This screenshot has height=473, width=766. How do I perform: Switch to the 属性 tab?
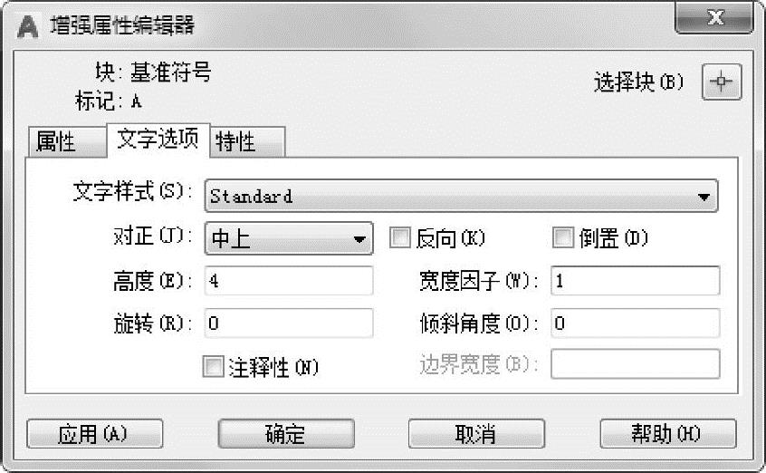[56, 142]
